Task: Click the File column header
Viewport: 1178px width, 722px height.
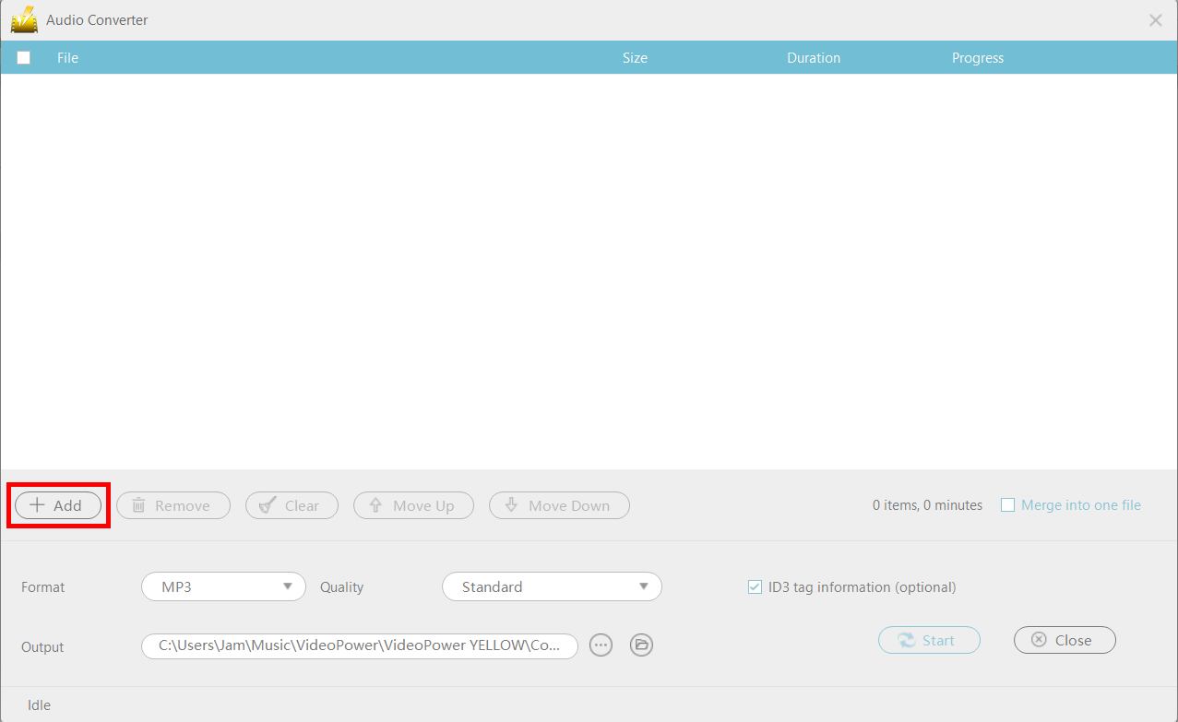Action: (67, 57)
